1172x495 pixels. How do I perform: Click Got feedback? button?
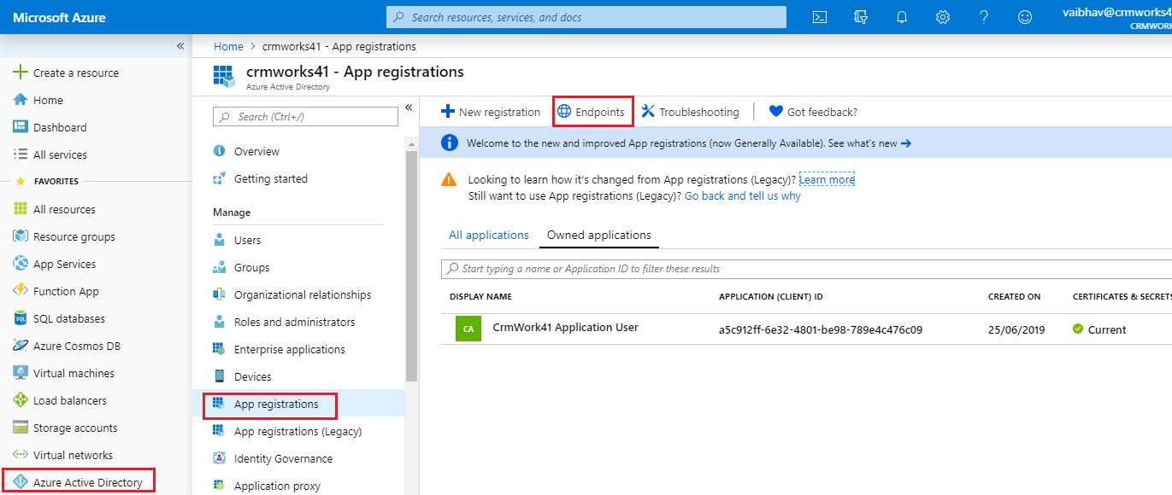click(812, 112)
